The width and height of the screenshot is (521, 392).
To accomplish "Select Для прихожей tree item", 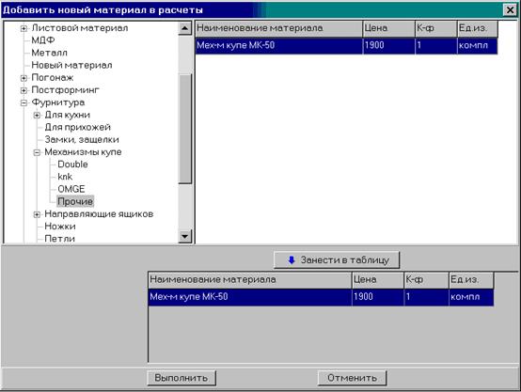I will (x=77, y=127).
